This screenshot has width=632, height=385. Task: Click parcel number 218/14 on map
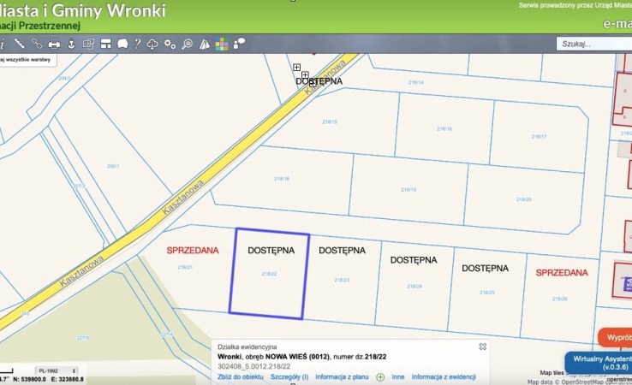tap(416, 82)
